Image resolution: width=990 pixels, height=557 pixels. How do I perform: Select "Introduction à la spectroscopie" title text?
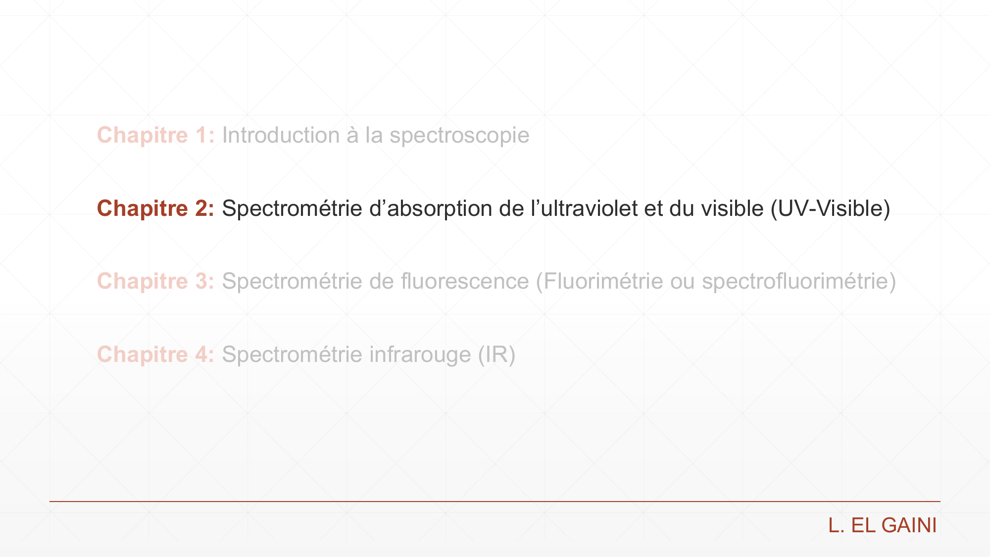376,135
